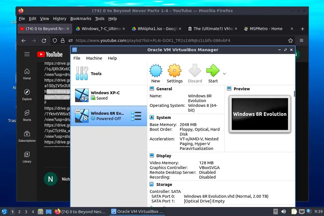Image resolution: width=324 pixels, height=216 pixels.
Task: Open the Windows 8R machine tools list menu
Action: click(136, 116)
